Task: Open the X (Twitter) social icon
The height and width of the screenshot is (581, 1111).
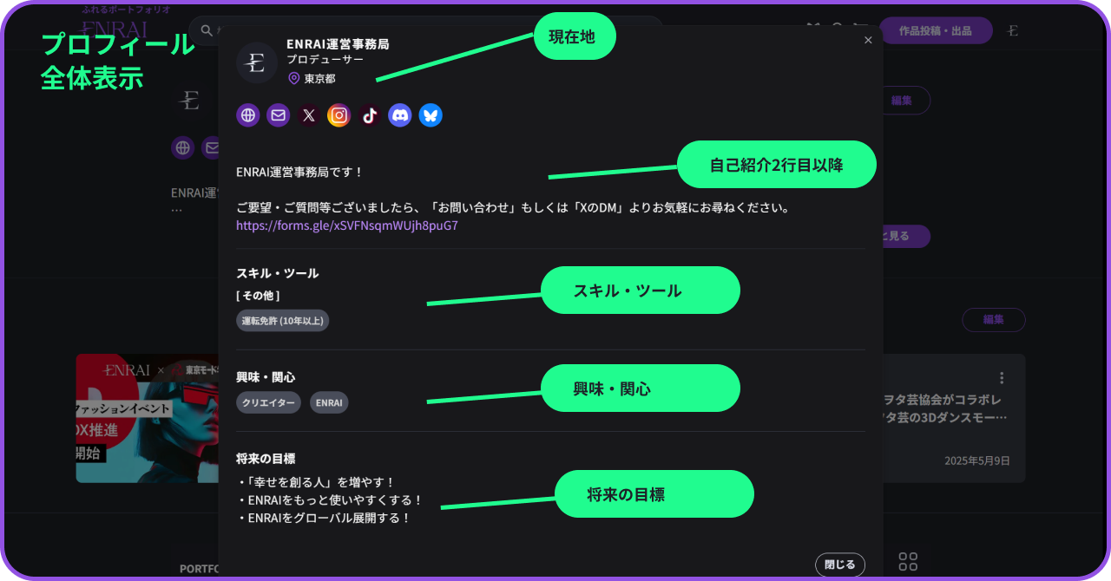Action: 308,114
